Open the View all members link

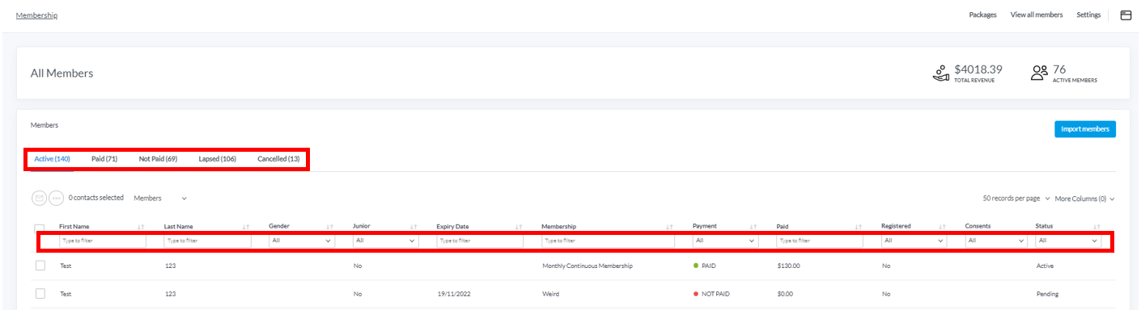[x=1037, y=15]
